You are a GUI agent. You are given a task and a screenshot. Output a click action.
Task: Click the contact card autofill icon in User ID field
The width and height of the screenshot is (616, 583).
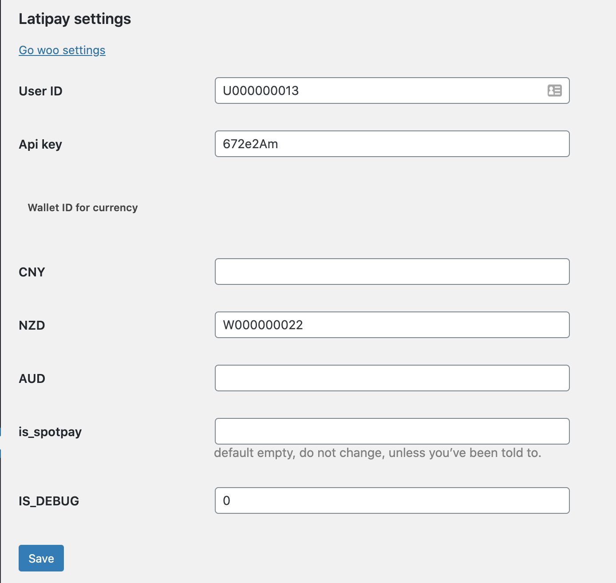coord(554,91)
